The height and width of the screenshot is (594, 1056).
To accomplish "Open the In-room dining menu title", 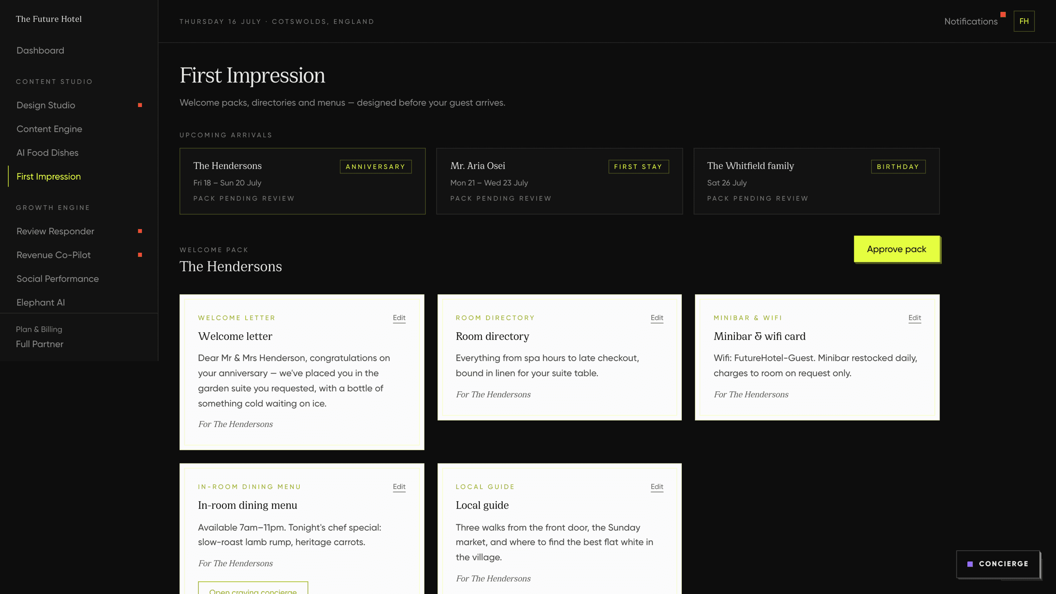I will [247, 505].
